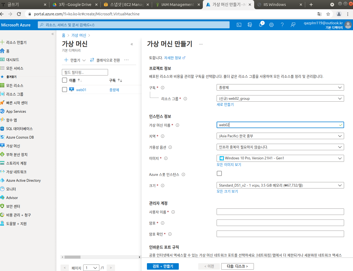Collapse the virtual machine list panel
The width and height of the screenshot is (353, 271).
pyautogui.click(x=132, y=44)
